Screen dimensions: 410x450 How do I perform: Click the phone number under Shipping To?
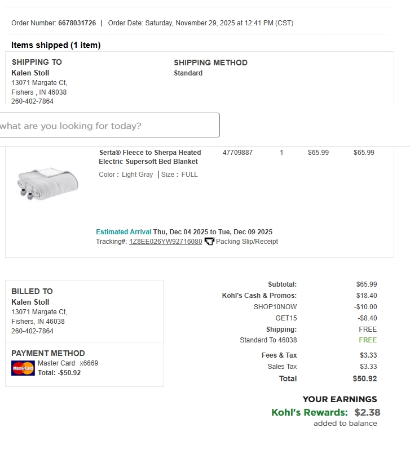pyautogui.click(x=32, y=101)
